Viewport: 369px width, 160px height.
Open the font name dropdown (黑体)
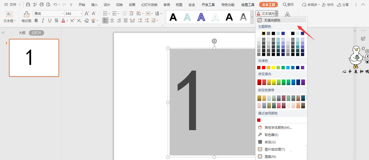coord(63,13)
